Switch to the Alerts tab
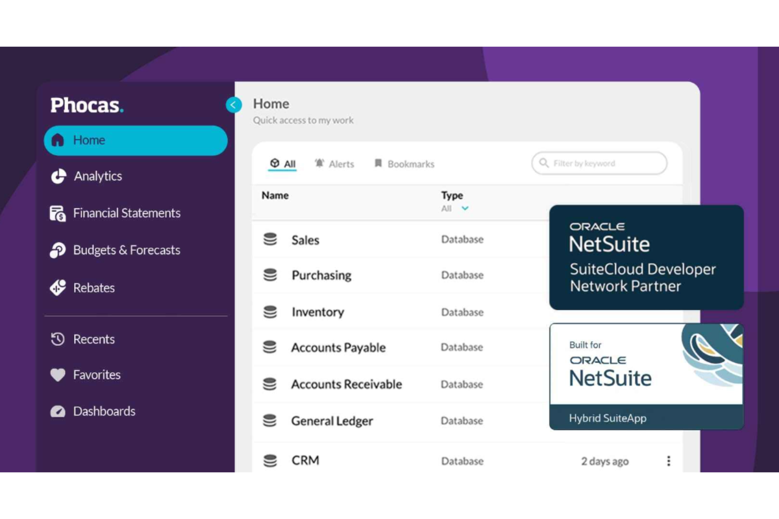The image size is (779, 519). coord(335,164)
